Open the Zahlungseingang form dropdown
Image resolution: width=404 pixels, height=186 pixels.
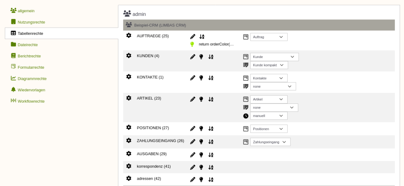click(x=270, y=142)
